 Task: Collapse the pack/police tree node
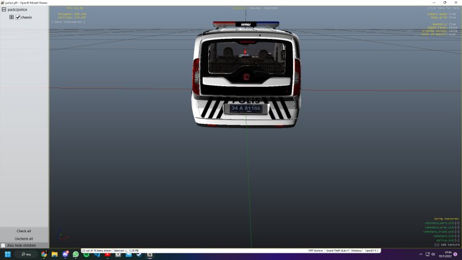pos(4,9)
